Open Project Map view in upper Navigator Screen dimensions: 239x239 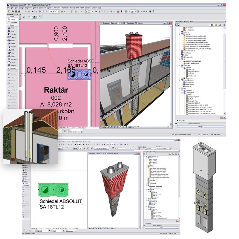point(212,25)
